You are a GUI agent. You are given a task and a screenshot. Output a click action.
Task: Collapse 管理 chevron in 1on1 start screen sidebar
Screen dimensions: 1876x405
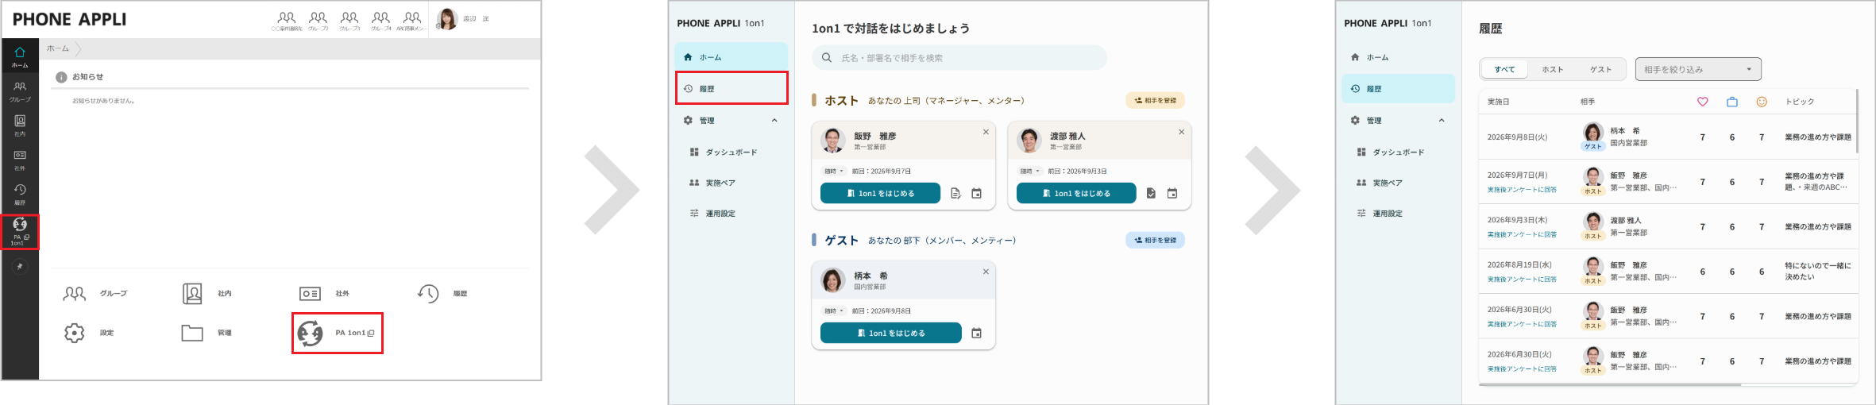(x=774, y=121)
